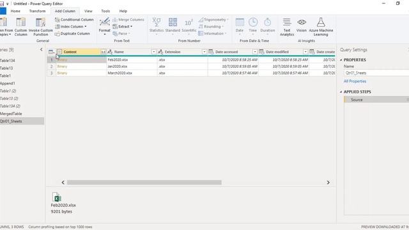Open the Date accessed filter dropdown

click(255, 52)
